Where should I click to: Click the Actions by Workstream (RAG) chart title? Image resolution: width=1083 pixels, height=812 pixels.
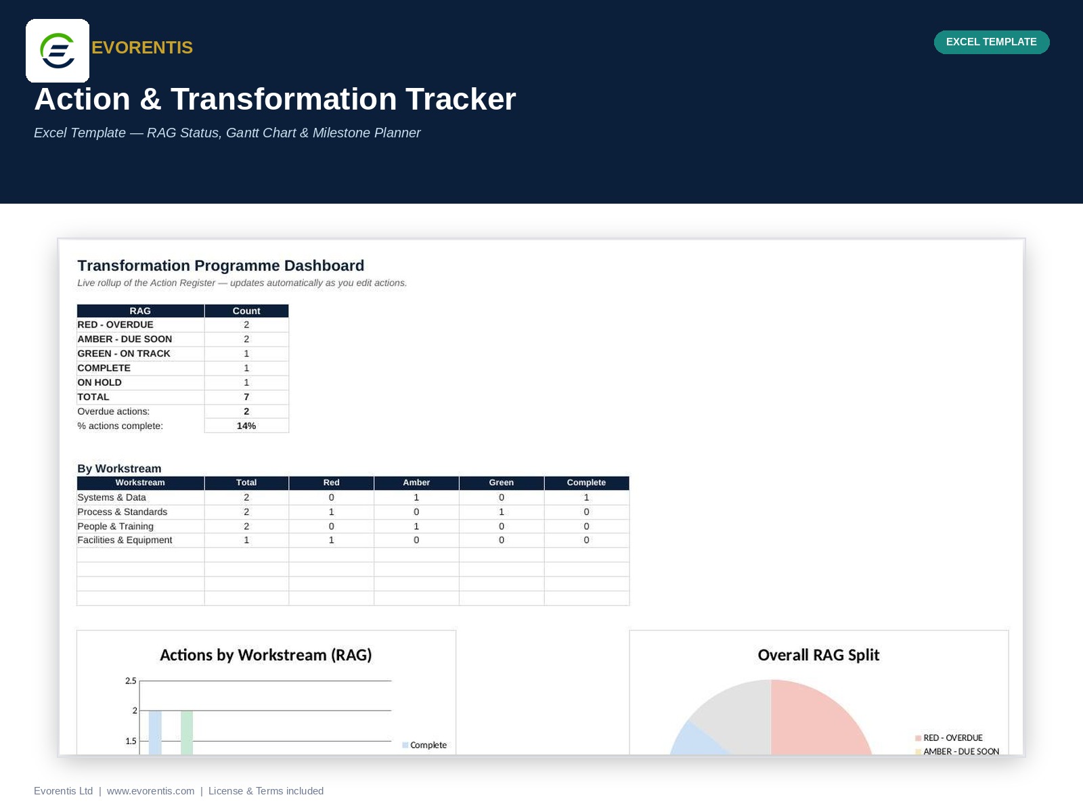[x=266, y=655]
